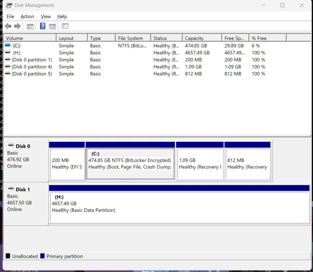The width and height of the screenshot is (313, 272).
Task: Click the Unallocated black legend swatch
Action: tap(8, 256)
